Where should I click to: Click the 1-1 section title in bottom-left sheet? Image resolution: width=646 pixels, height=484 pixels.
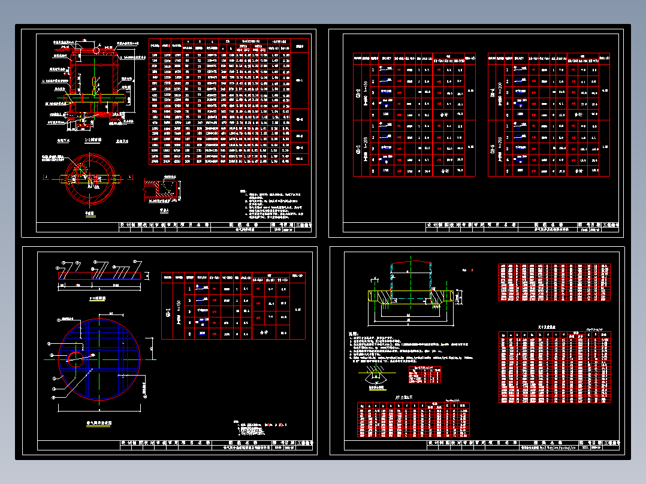click(98, 298)
